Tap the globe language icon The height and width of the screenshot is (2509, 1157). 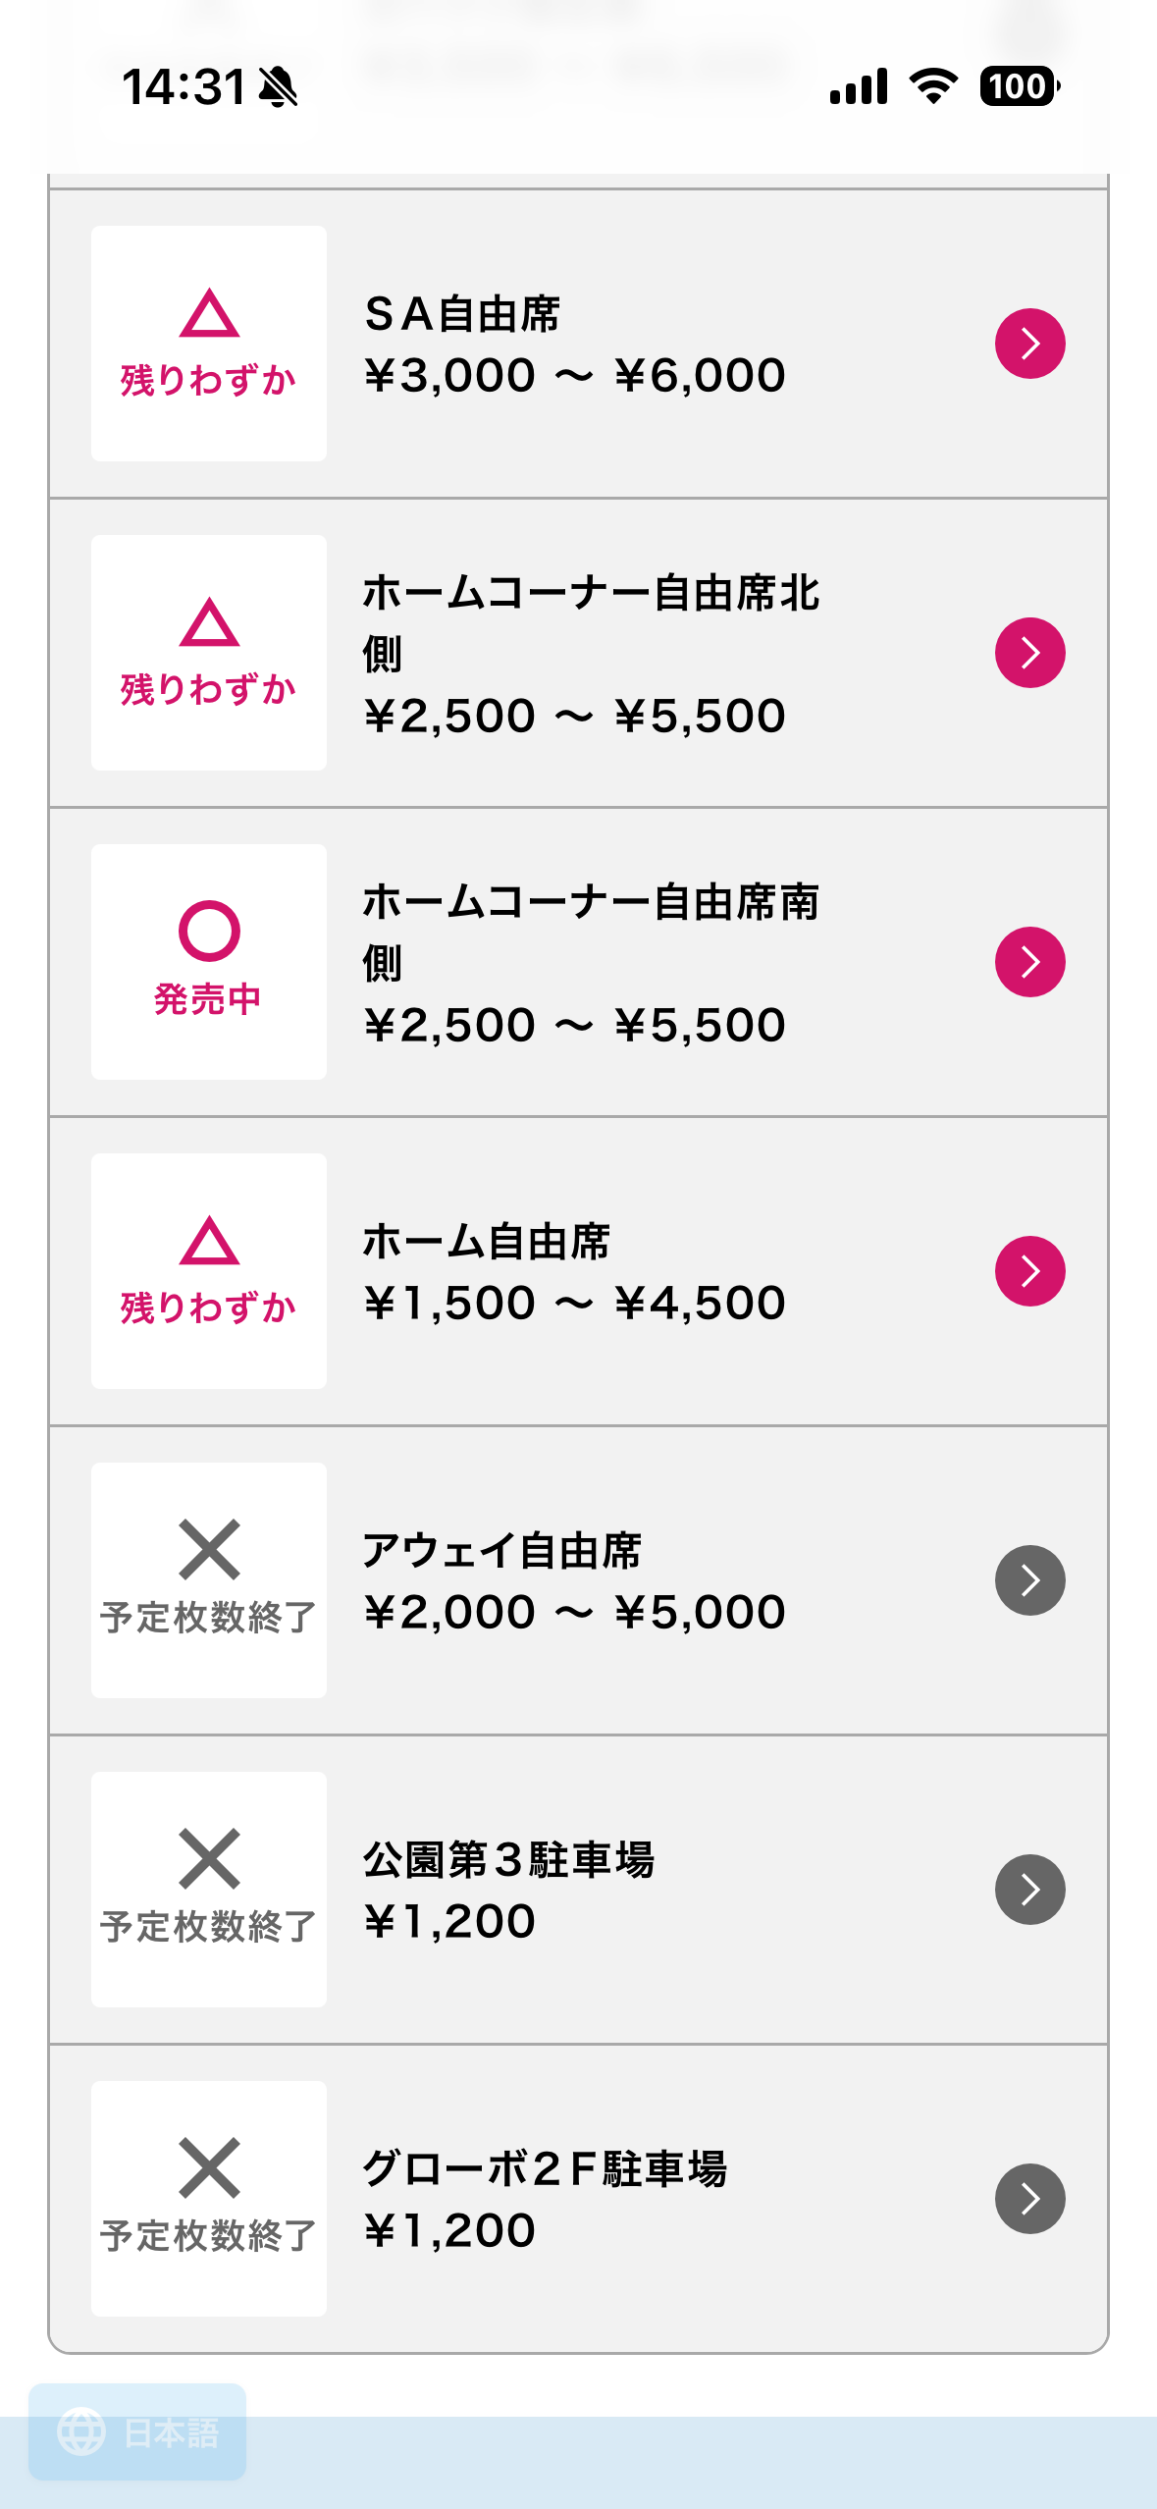tap(81, 2431)
